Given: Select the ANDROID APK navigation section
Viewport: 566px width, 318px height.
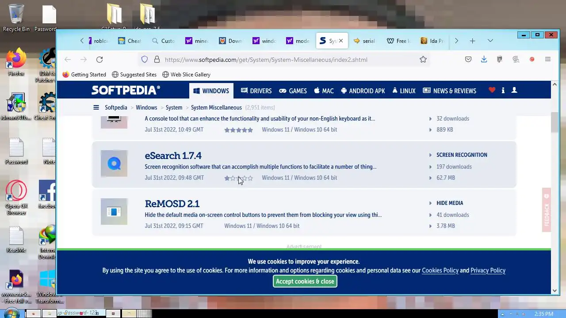Looking at the screenshot, I should 363,91.
